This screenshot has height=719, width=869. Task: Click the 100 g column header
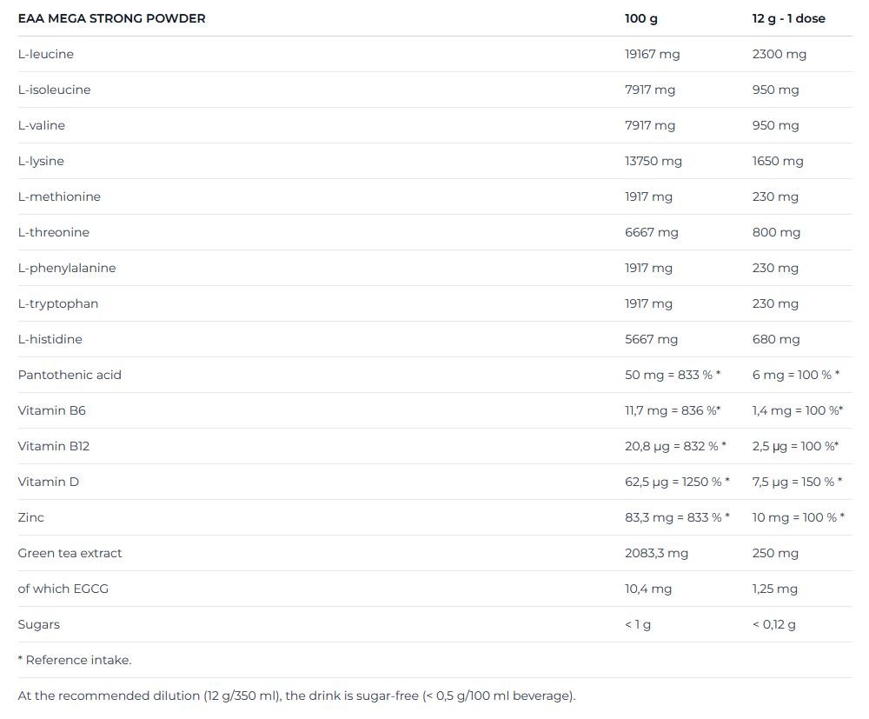(640, 18)
